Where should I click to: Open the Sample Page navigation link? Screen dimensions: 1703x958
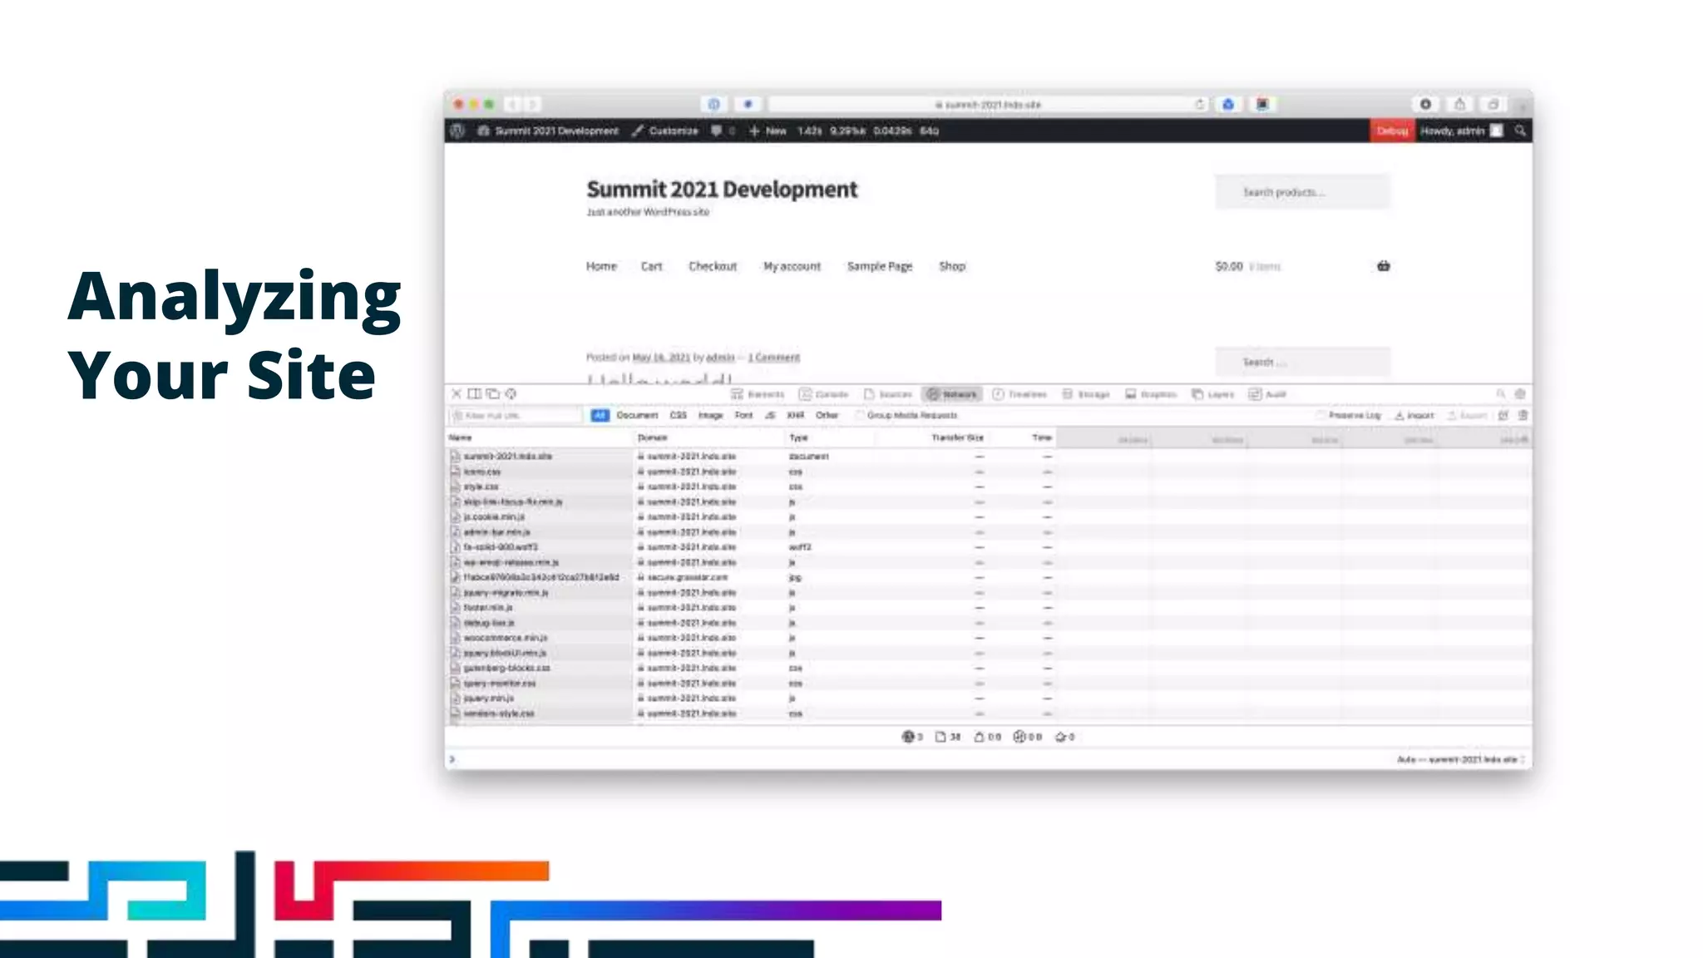880,266
